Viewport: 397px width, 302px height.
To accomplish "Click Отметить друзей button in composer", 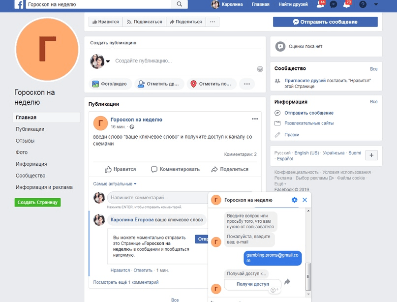I will pos(159,84).
